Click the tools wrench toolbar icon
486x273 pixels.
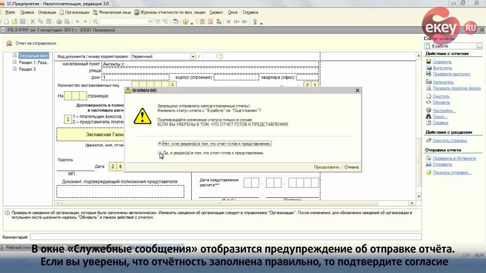255,22
